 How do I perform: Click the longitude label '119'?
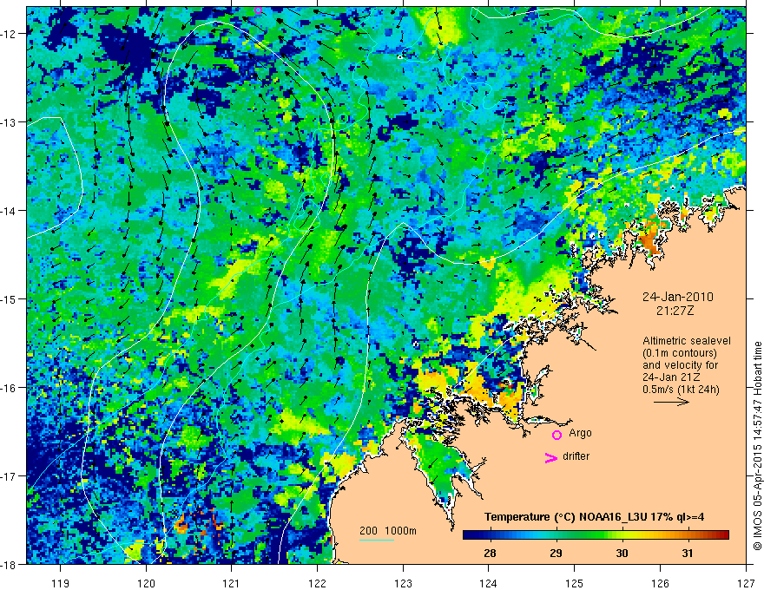point(61,583)
